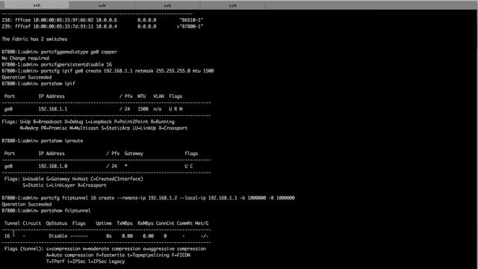The image size is (478, 269).
Task: Click the --remote-ip 192.168.1.2 argument
Action: tap(147, 198)
